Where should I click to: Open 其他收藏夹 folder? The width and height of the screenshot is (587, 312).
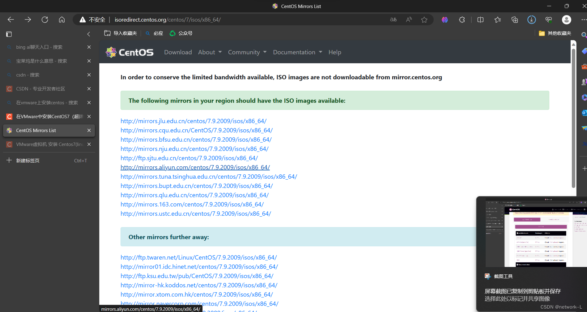click(555, 33)
